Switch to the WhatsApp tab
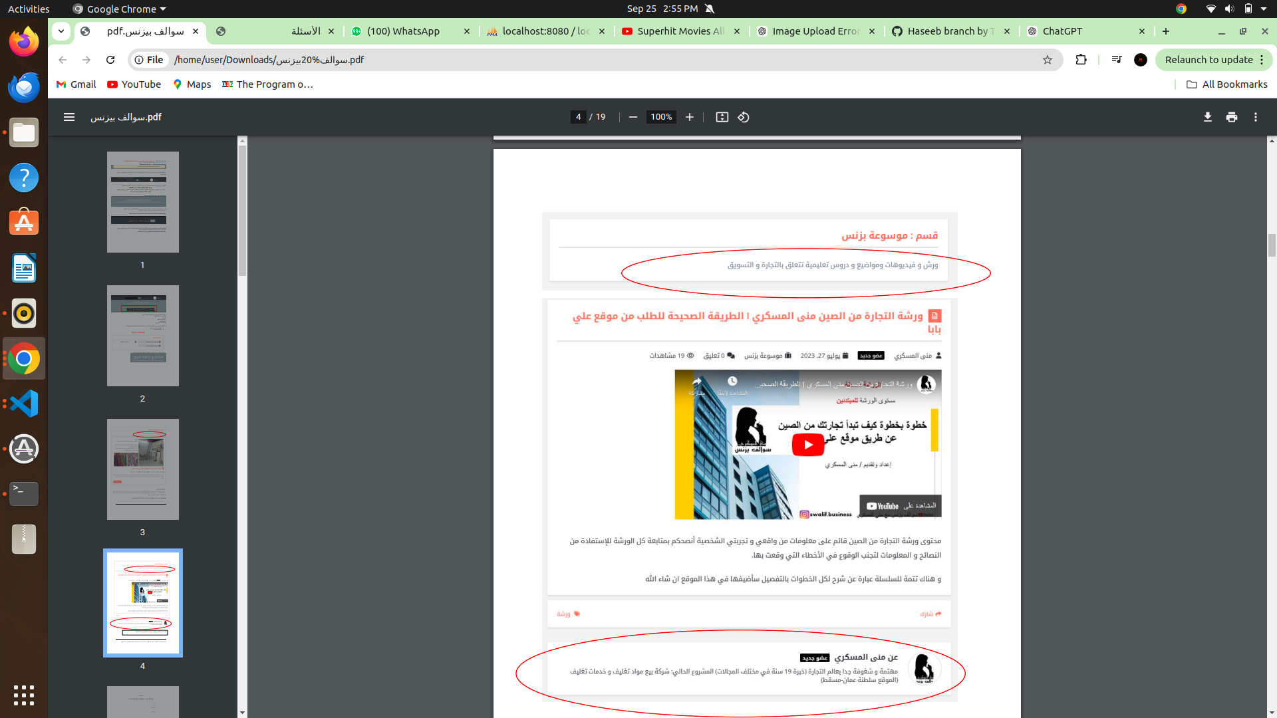Image resolution: width=1277 pixels, height=718 pixels. tap(403, 31)
